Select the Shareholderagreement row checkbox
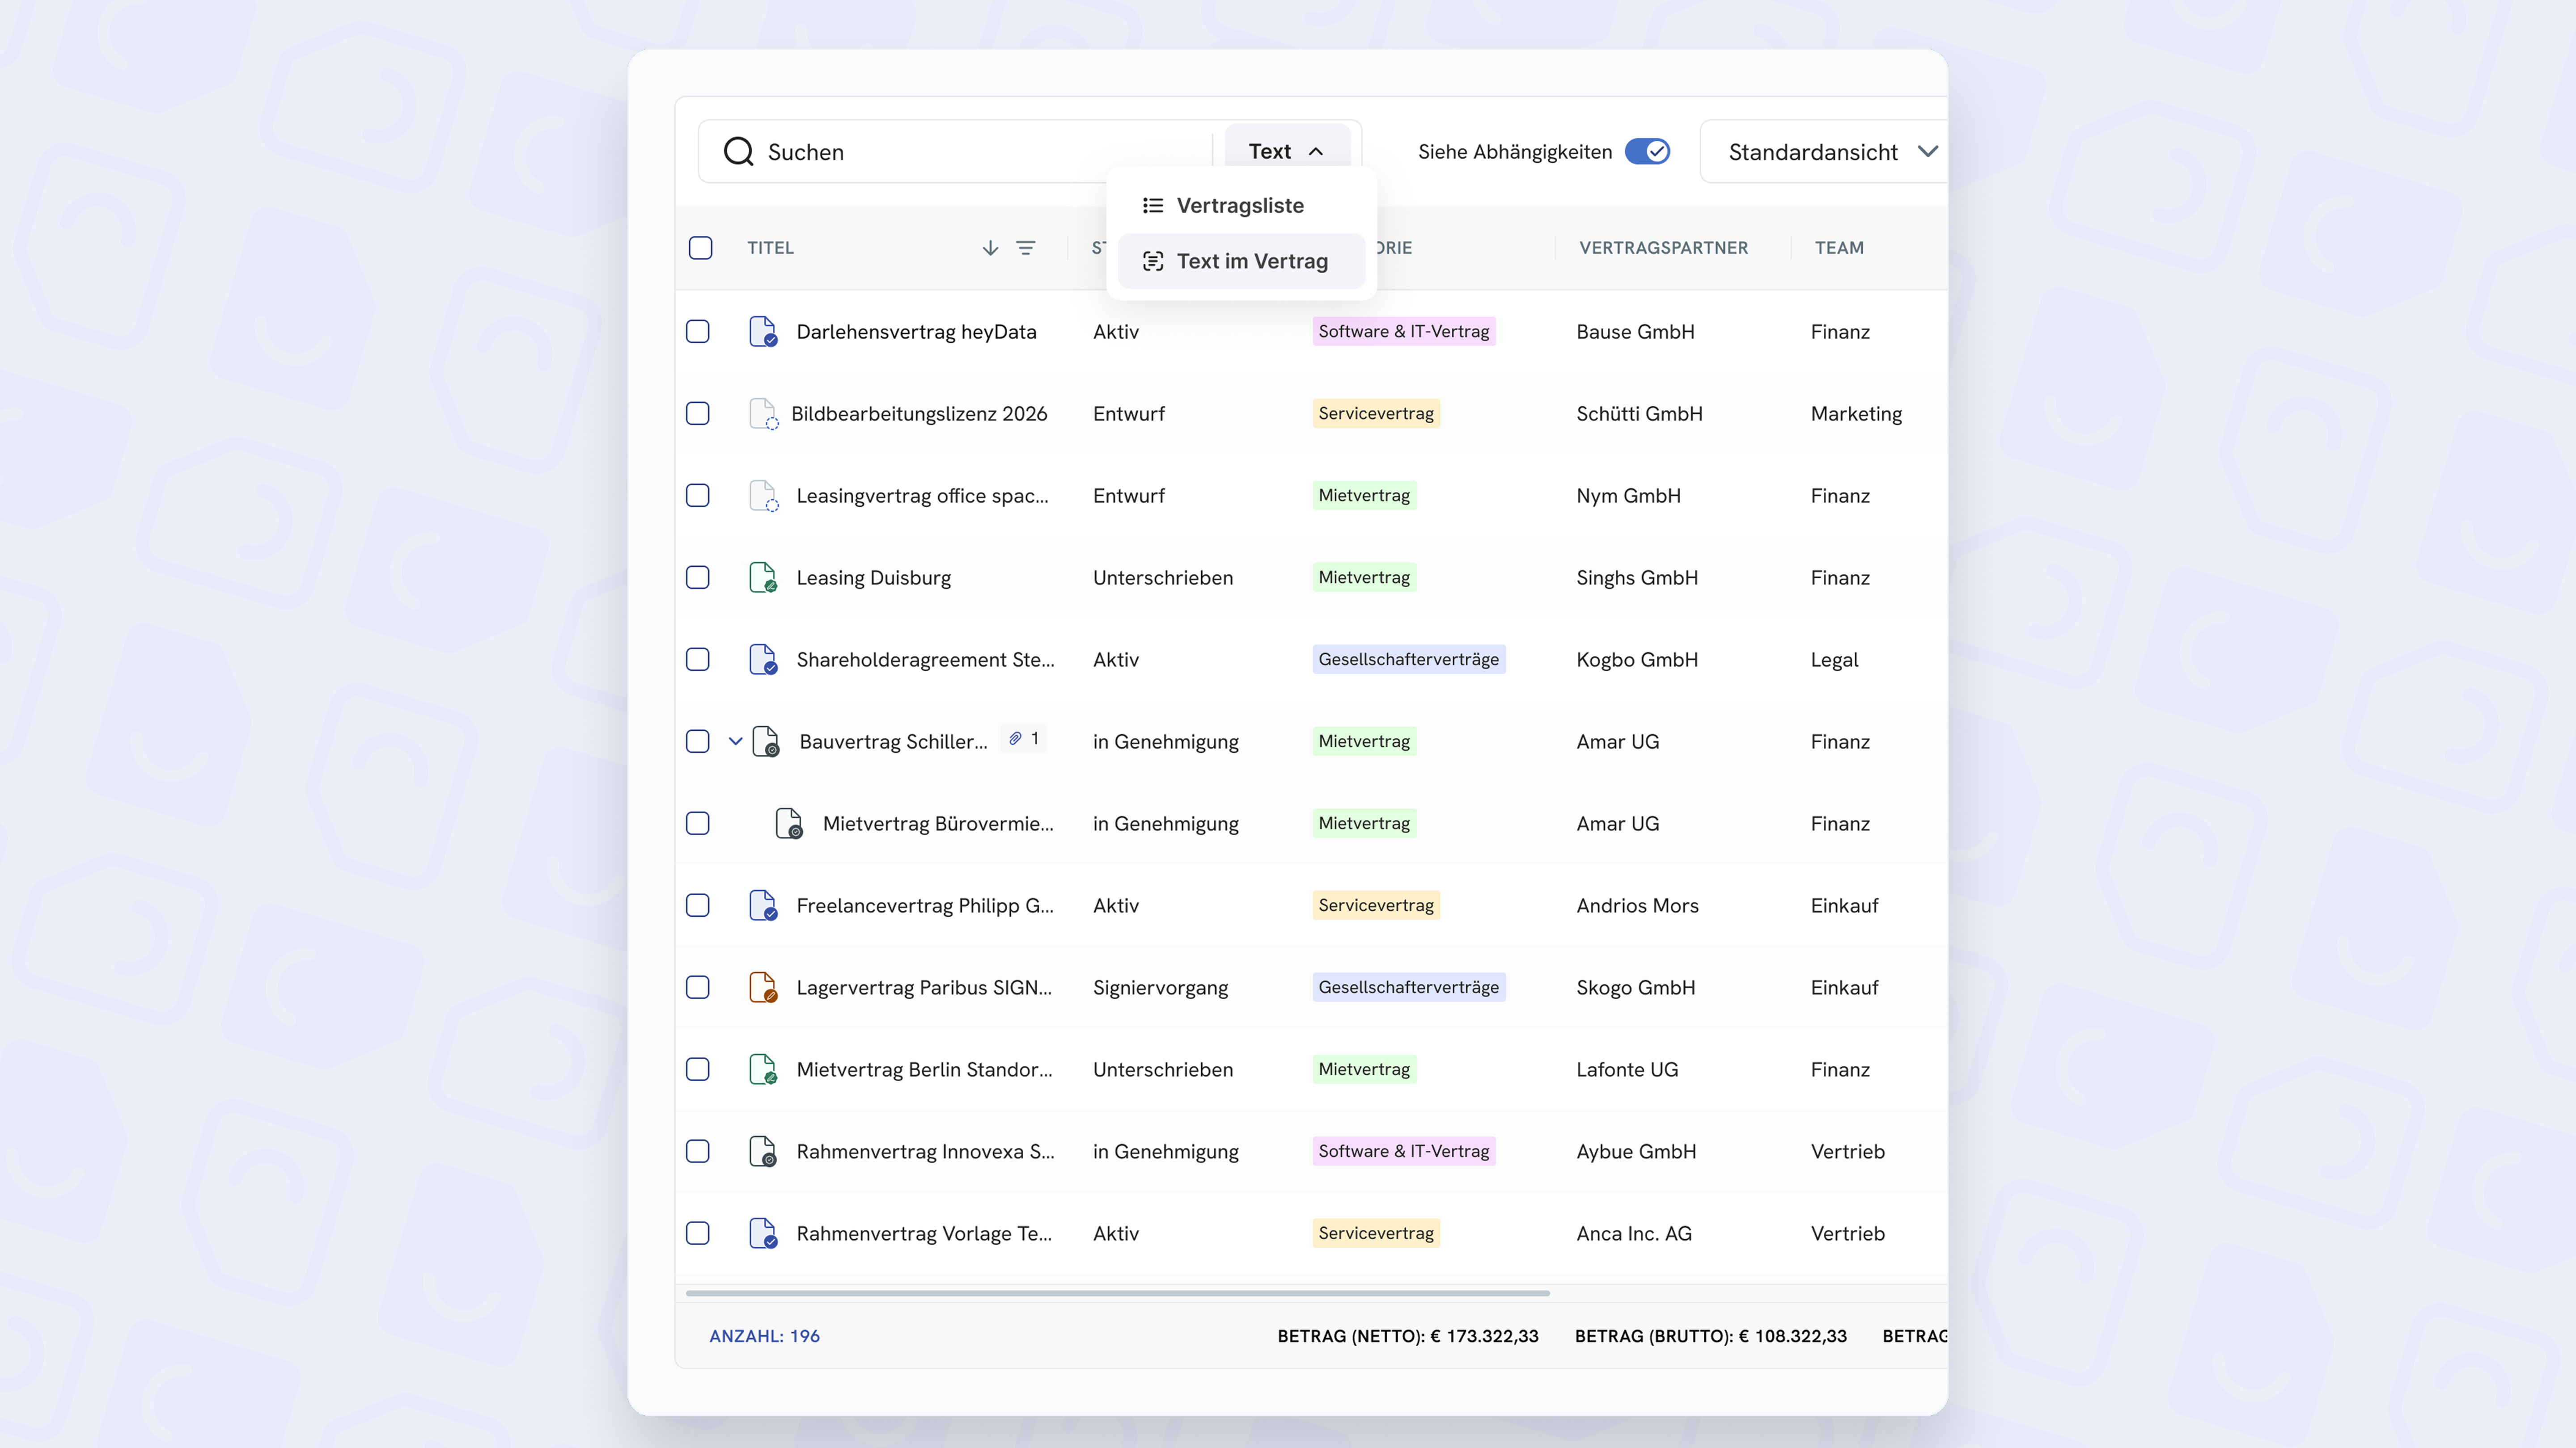Viewport: 2576px width, 1448px height. (698, 660)
